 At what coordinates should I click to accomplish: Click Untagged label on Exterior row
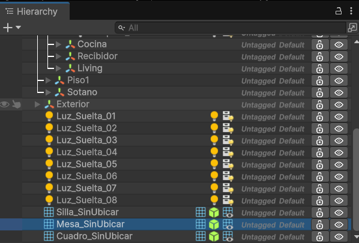259,105
